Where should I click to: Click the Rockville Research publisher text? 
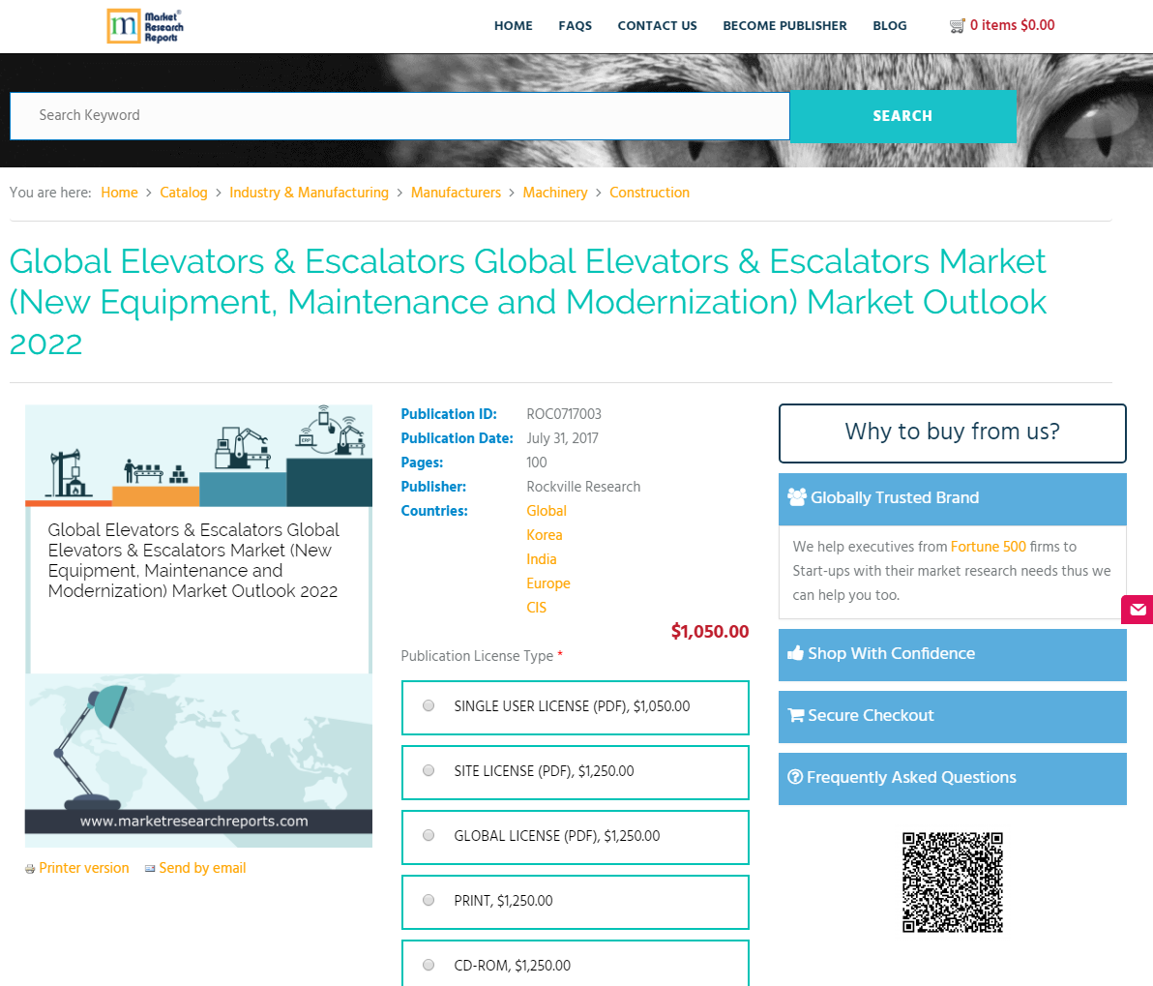coord(583,487)
